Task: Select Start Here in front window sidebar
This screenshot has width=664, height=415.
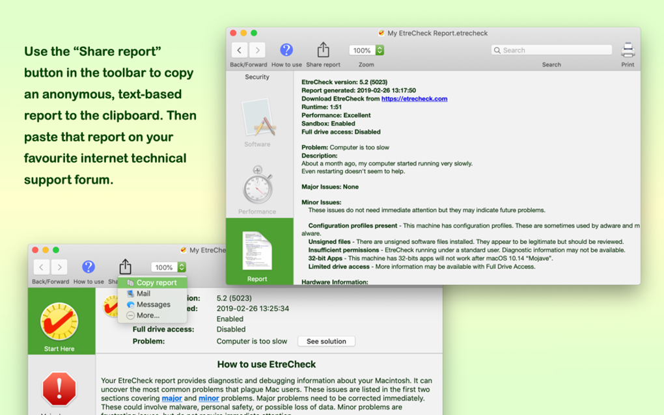Action: [x=61, y=321]
